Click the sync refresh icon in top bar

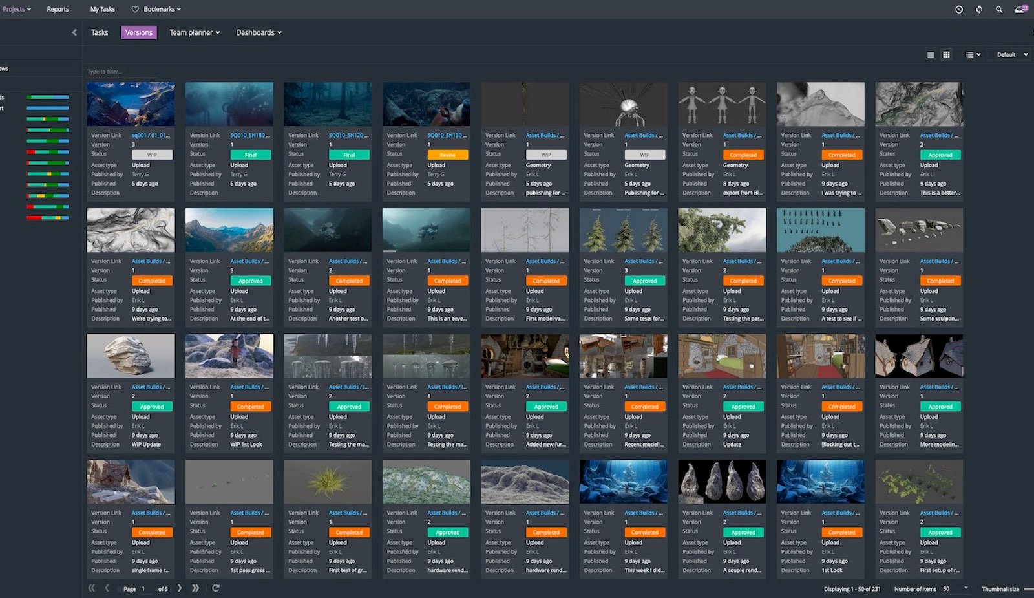(979, 10)
